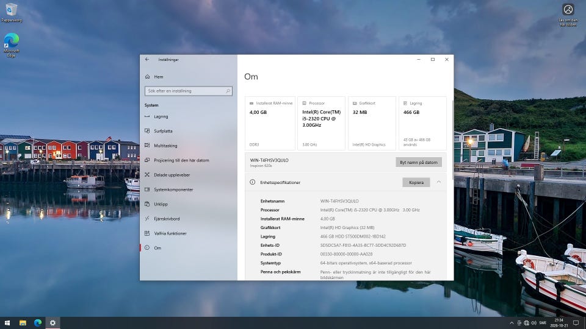
Task: Open File Explorer from the taskbar
Action: pyautogui.click(x=23, y=323)
